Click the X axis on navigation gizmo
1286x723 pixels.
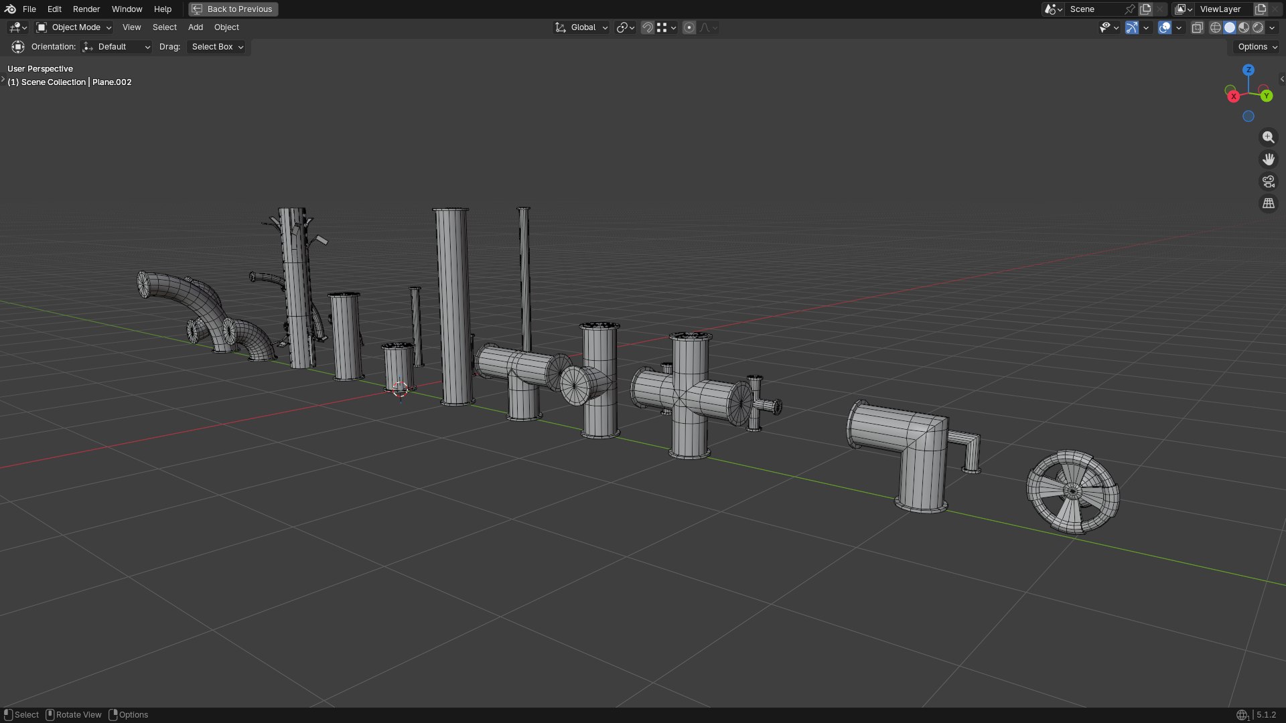[x=1233, y=96]
